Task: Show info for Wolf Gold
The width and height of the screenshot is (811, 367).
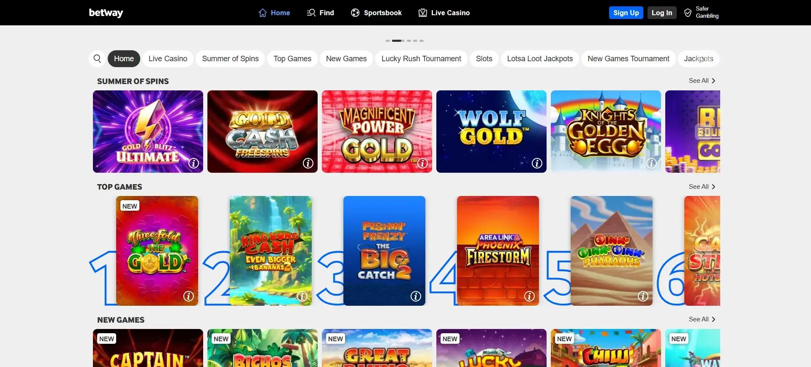Action: [x=537, y=163]
